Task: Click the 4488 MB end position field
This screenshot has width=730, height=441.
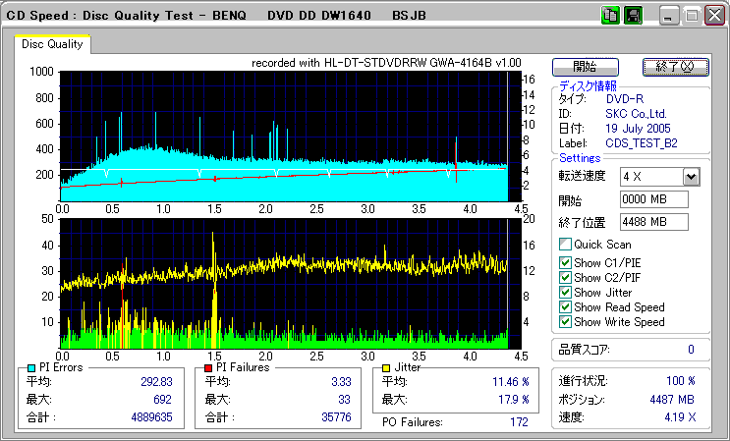Action: click(x=653, y=222)
